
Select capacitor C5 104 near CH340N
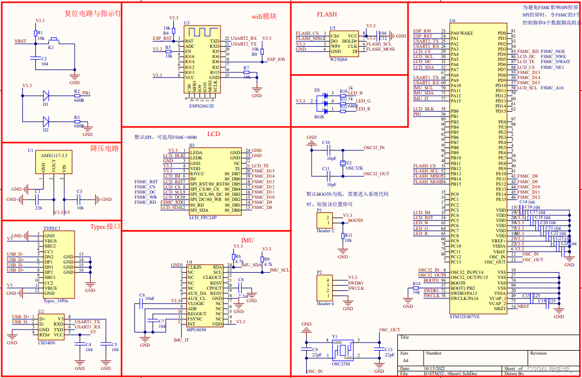106,343
